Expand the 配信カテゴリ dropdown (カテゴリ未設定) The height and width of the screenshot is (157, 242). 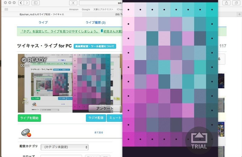[x=64, y=147]
